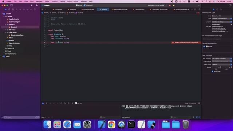Toggle the inspectors panel button at top right
Screen dimensions: 233x131
coord(230,5)
